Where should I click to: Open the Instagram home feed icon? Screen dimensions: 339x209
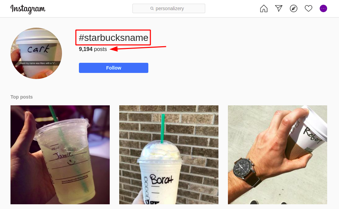[263, 9]
